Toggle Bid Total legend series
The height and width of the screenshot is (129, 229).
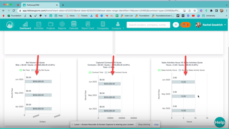25,70
